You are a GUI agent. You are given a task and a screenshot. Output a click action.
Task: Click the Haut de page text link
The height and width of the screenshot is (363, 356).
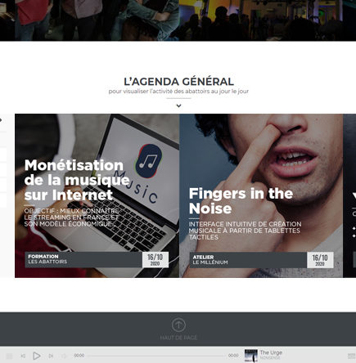(x=178, y=338)
